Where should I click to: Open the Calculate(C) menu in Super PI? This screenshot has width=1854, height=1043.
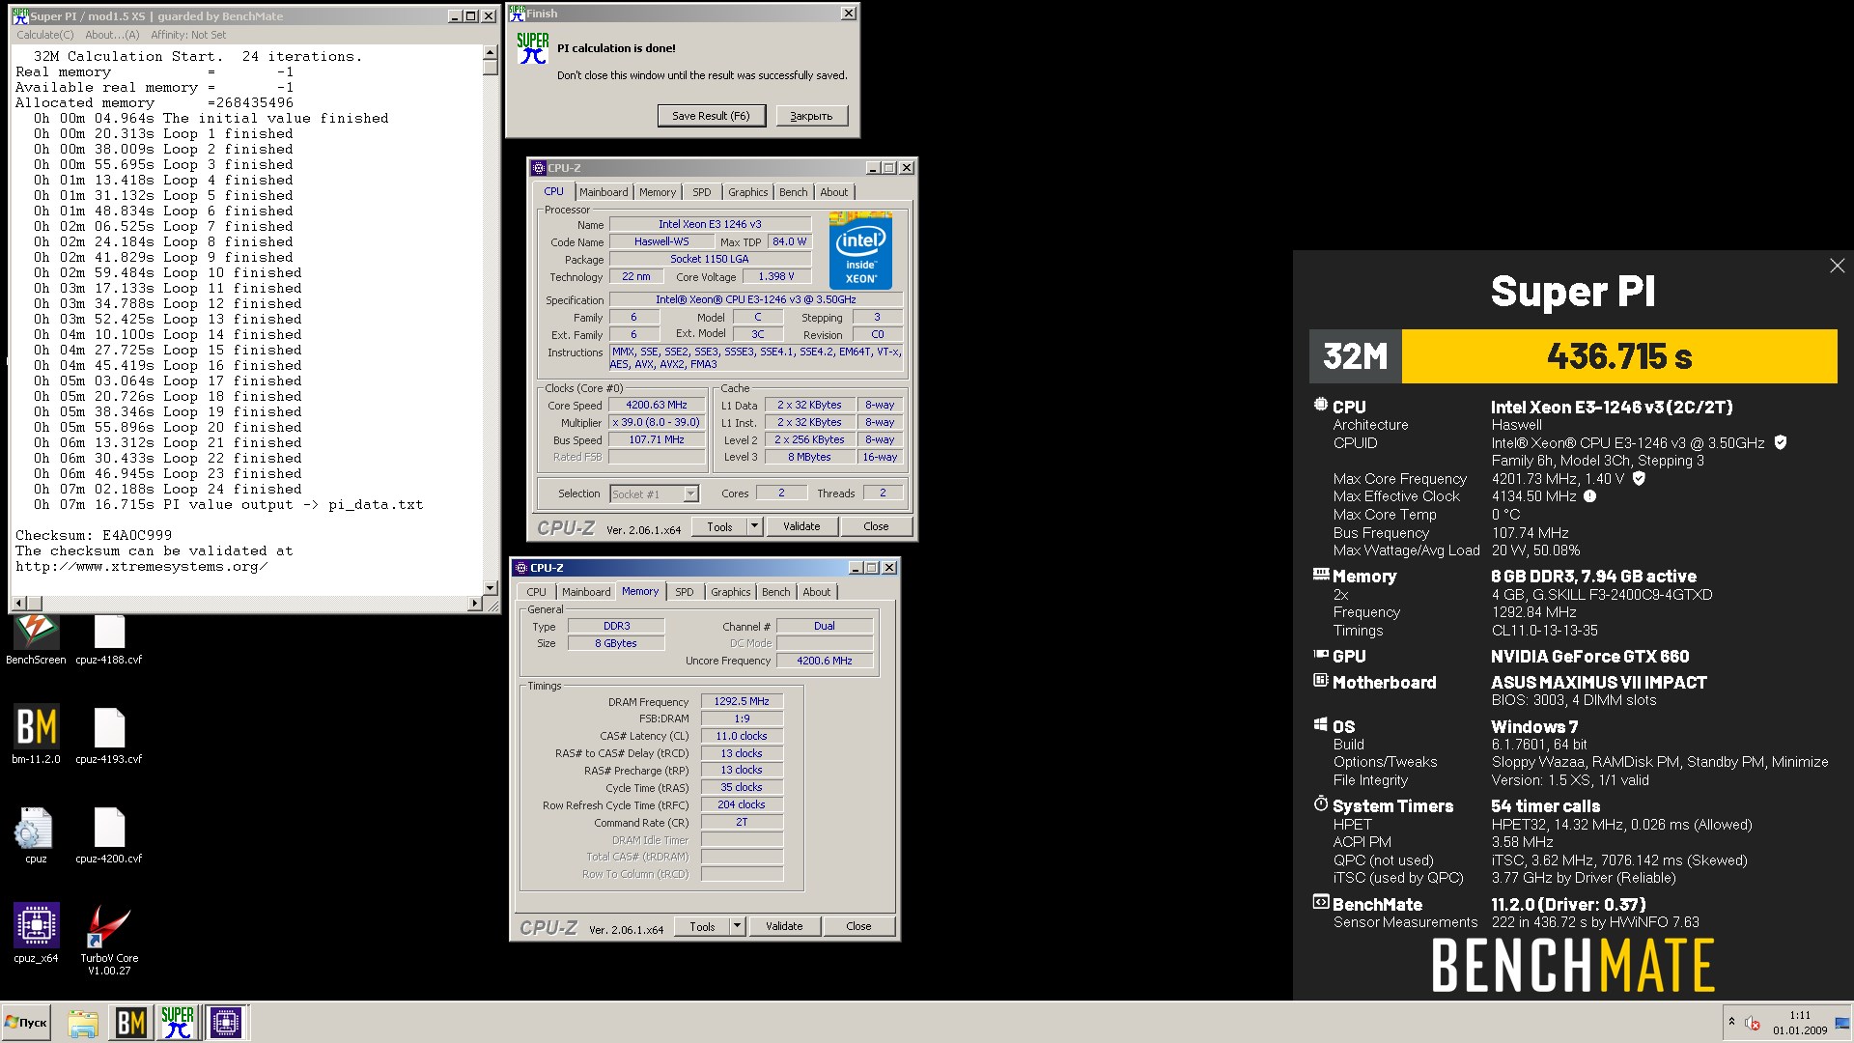tap(44, 35)
